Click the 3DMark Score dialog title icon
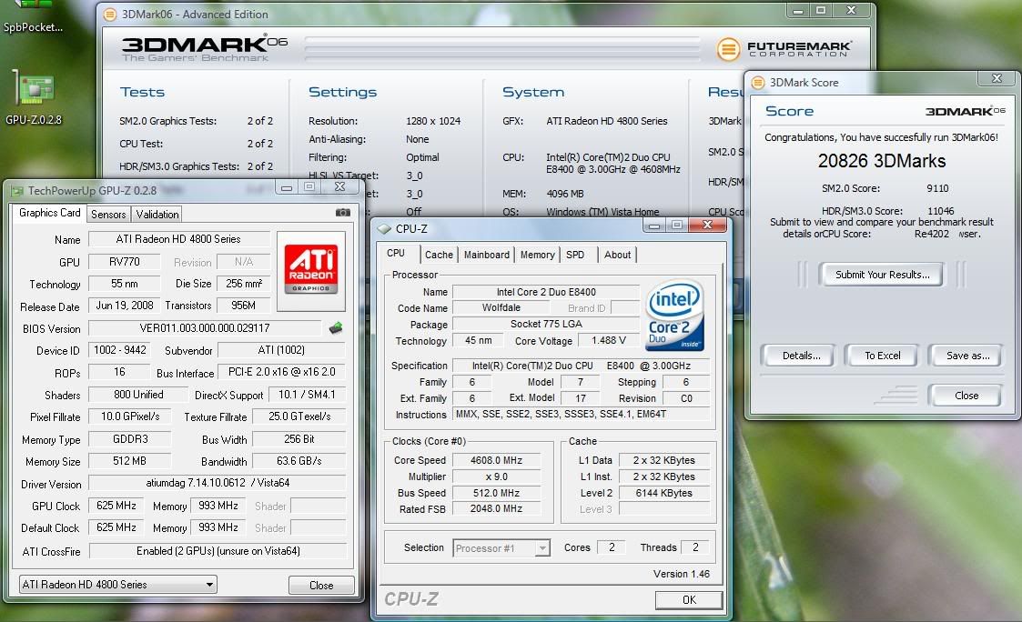 pyautogui.click(x=758, y=83)
